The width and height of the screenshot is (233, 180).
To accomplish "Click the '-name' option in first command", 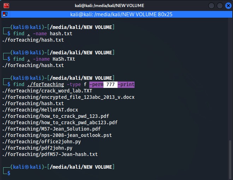I will 40,34.
